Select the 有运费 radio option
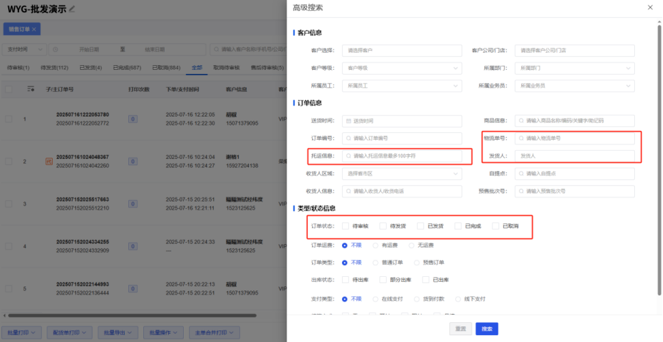This screenshot has width=663, height=342. [x=376, y=245]
